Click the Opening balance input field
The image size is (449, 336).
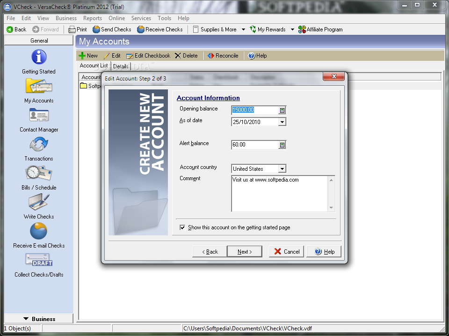tap(254, 110)
